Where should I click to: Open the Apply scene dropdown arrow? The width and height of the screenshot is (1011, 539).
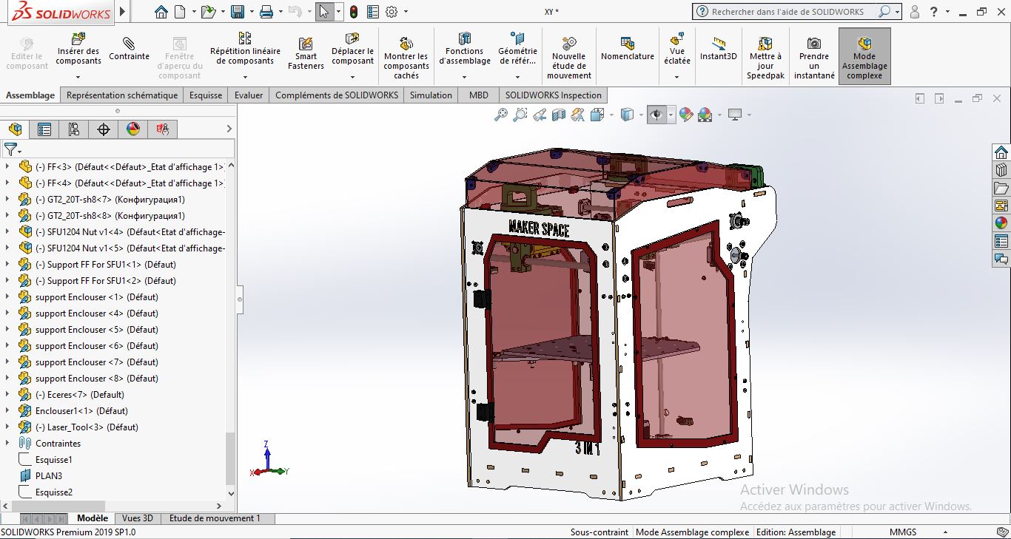pos(719,115)
